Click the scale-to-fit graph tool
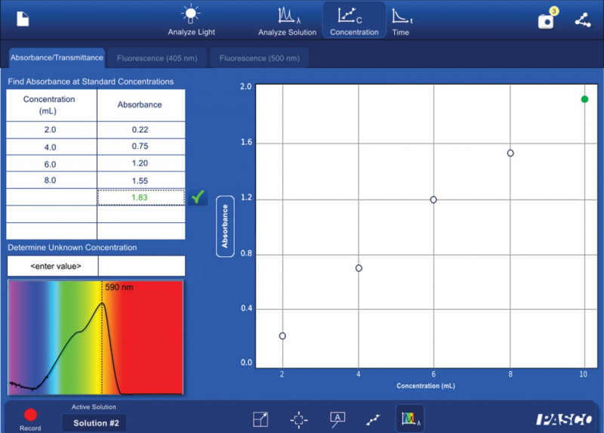 tap(260, 419)
